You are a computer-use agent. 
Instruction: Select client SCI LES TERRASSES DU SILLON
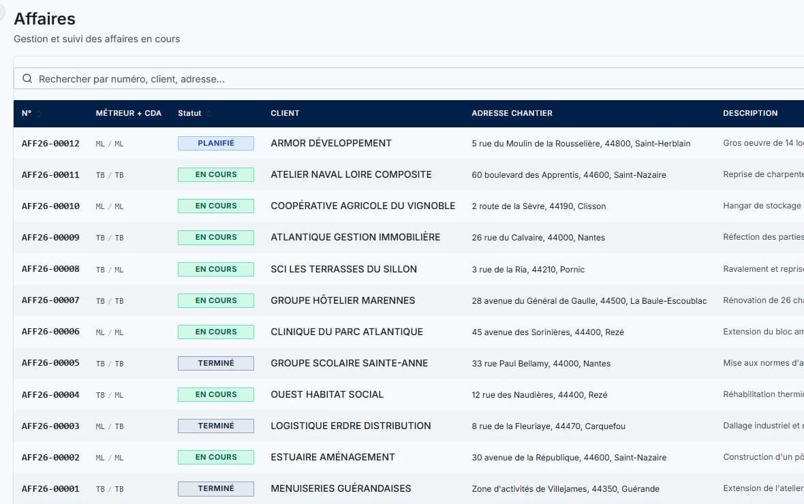343,269
